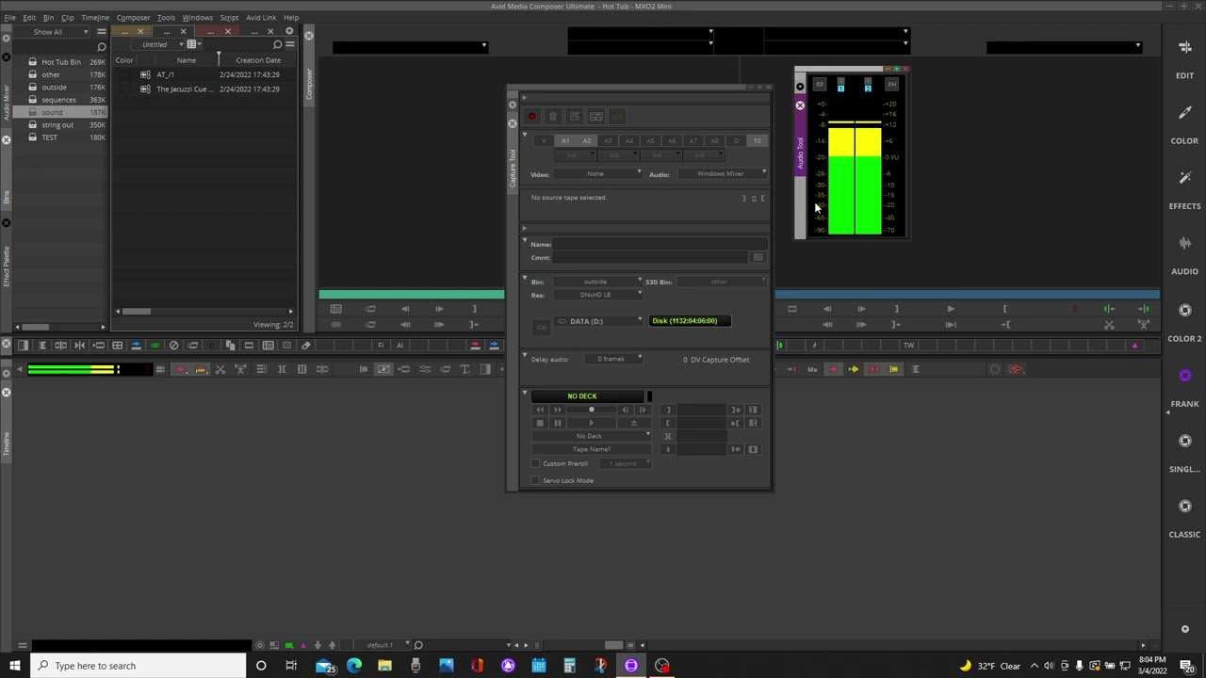Toggle the single/dual drive mode button
Image resolution: width=1206 pixels, height=678 pixels.
coord(541,327)
